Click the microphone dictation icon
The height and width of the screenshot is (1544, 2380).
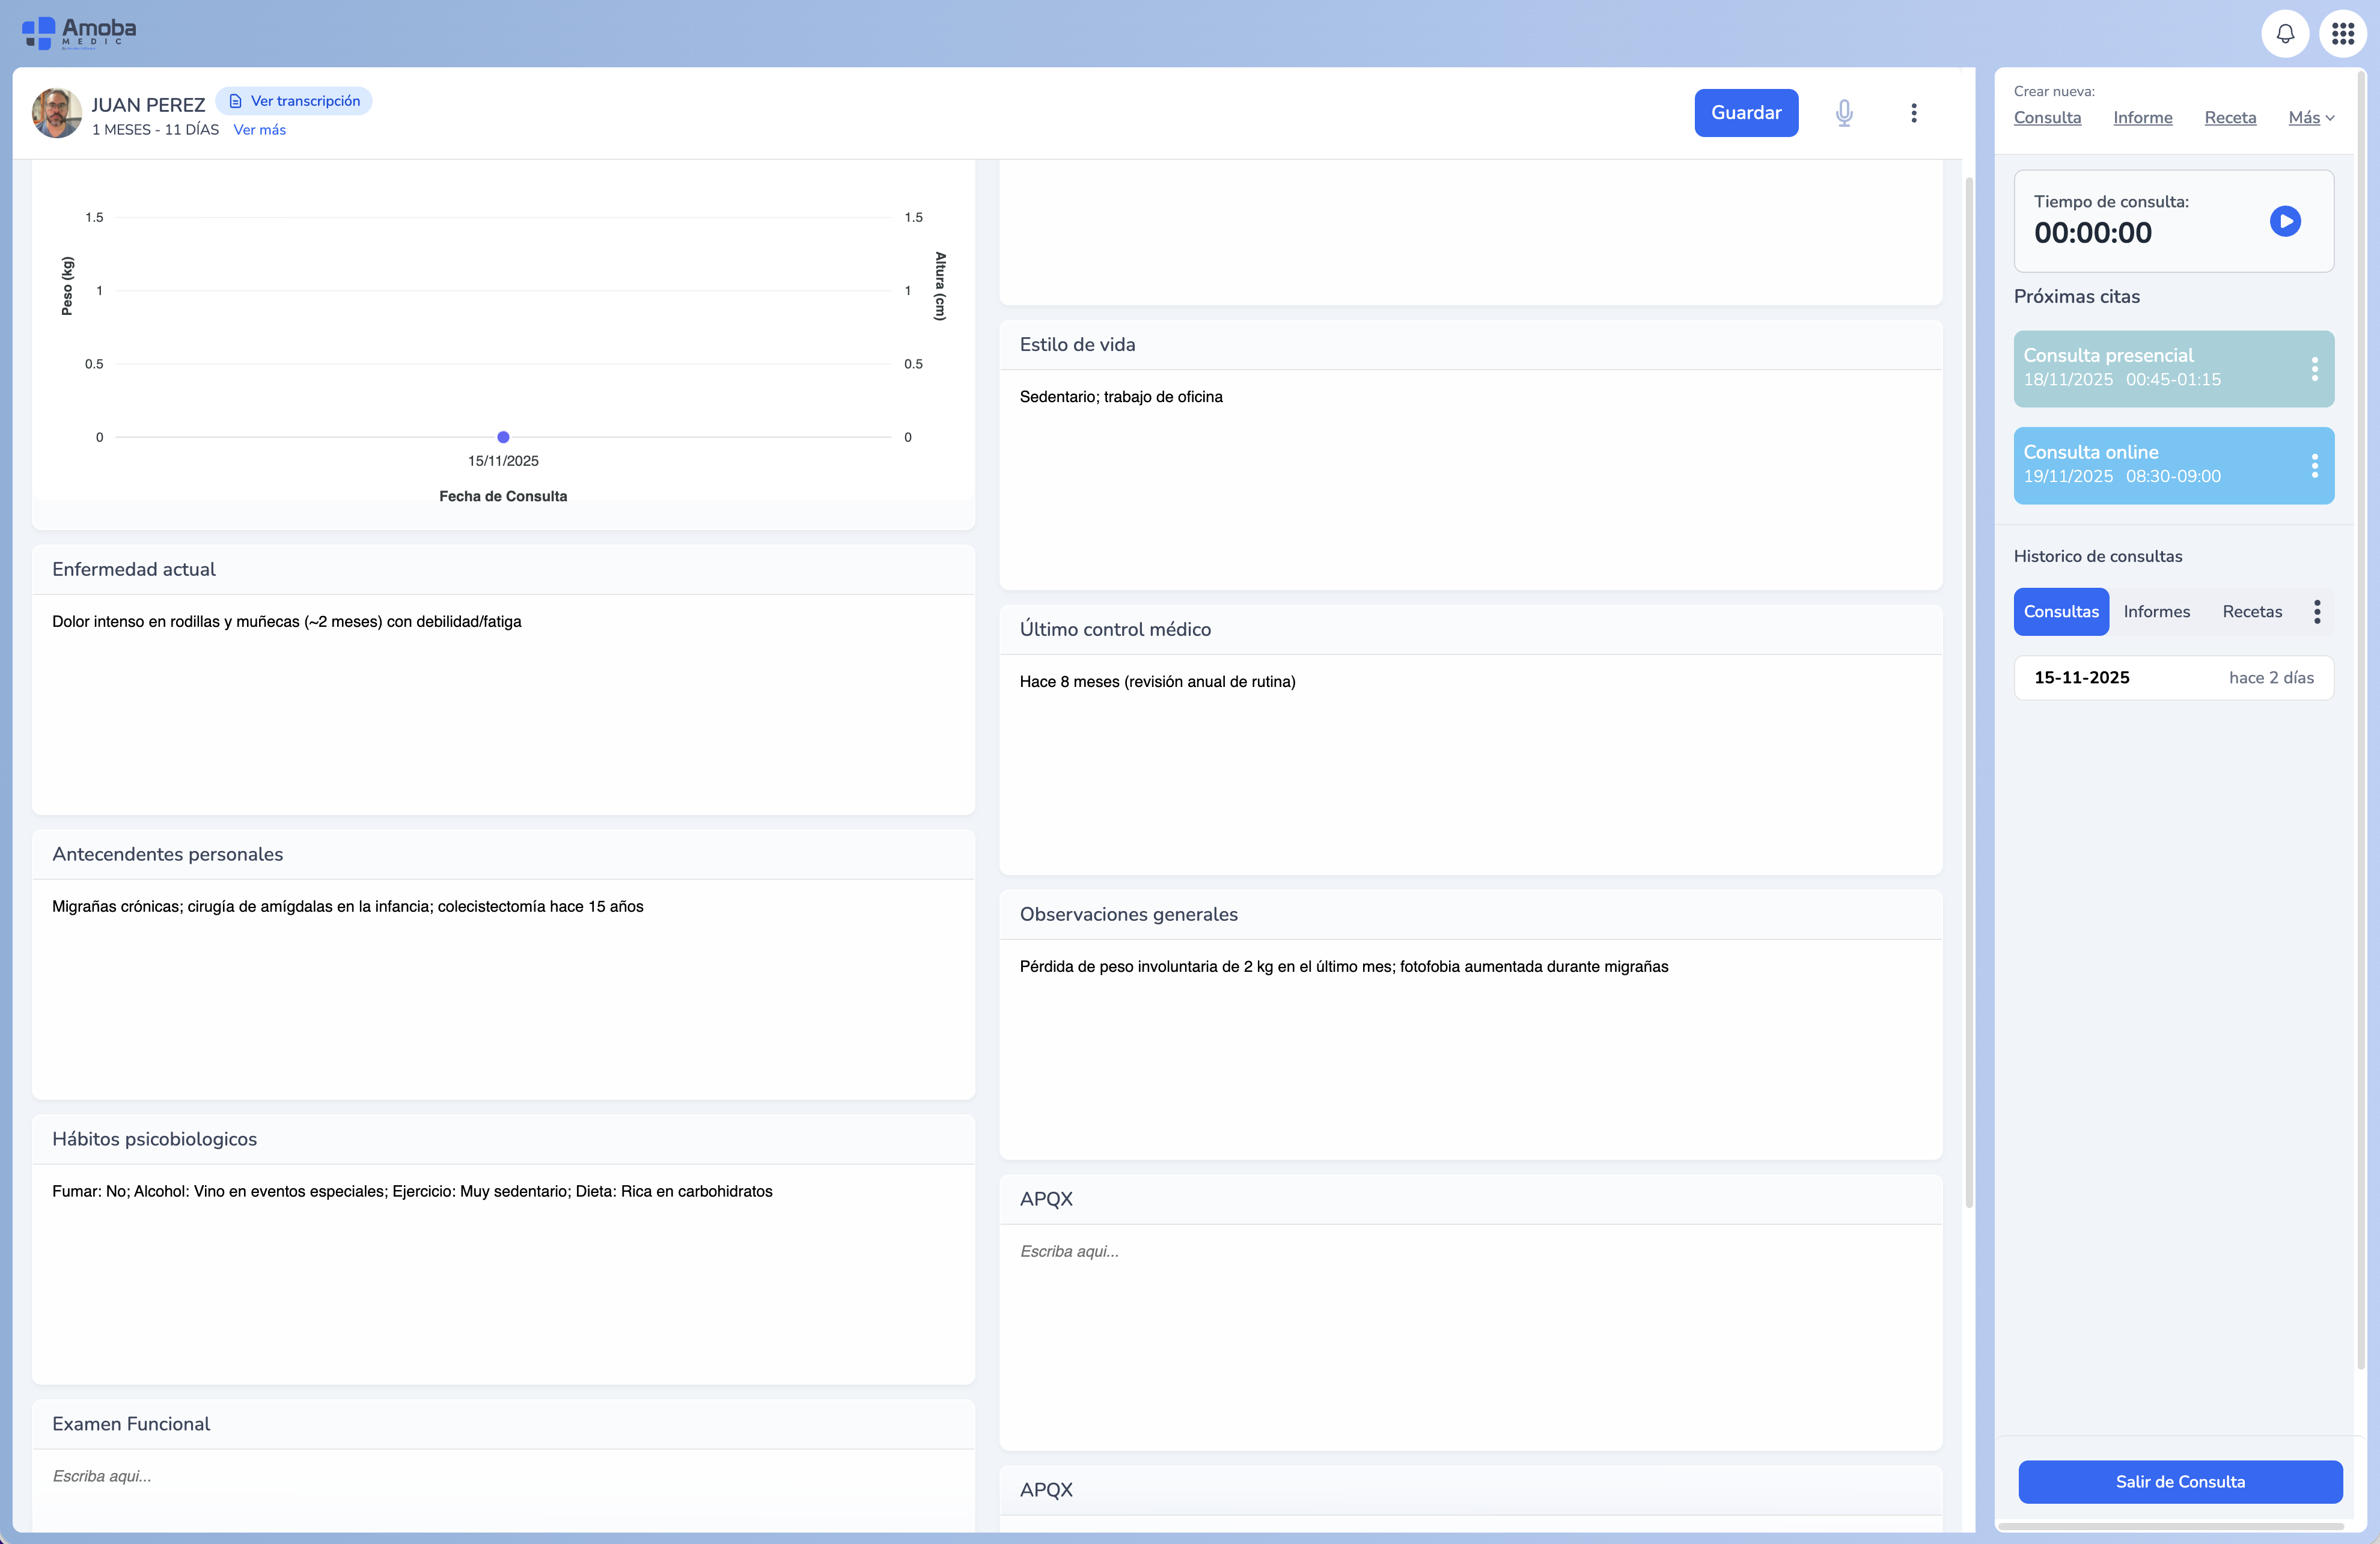[x=1844, y=113]
